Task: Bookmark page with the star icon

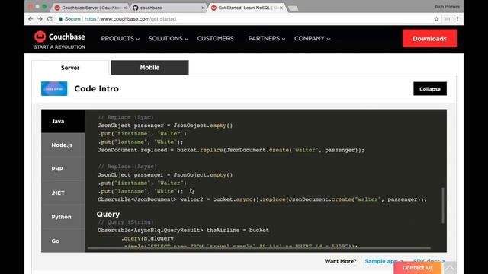Action: [x=436, y=19]
